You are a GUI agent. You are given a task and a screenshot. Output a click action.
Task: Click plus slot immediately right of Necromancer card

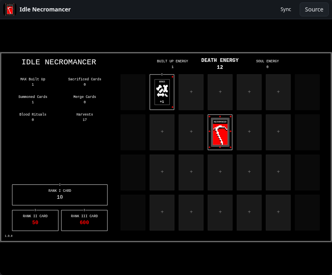(249, 132)
